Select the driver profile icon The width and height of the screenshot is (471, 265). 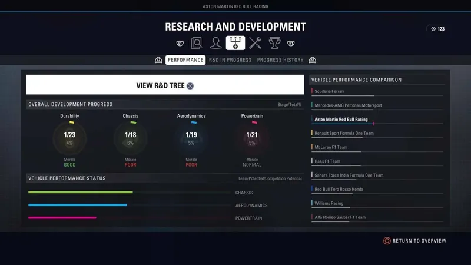[x=216, y=43]
